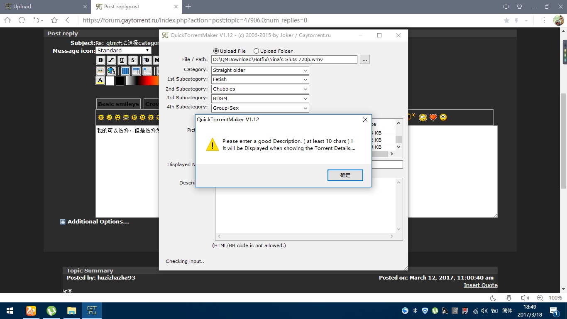Toggle browser night mode moon icon

pyautogui.click(x=493, y=298)
